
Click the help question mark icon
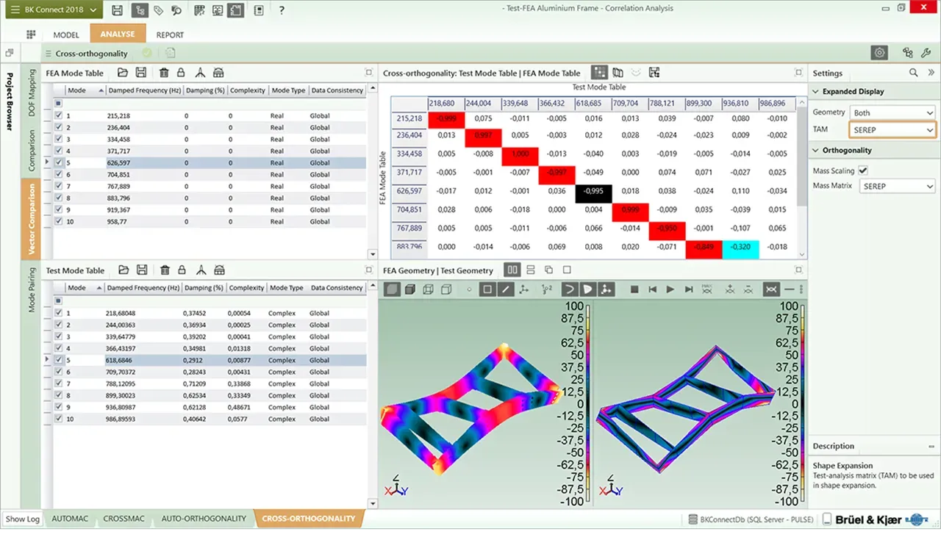coord(282,10)
